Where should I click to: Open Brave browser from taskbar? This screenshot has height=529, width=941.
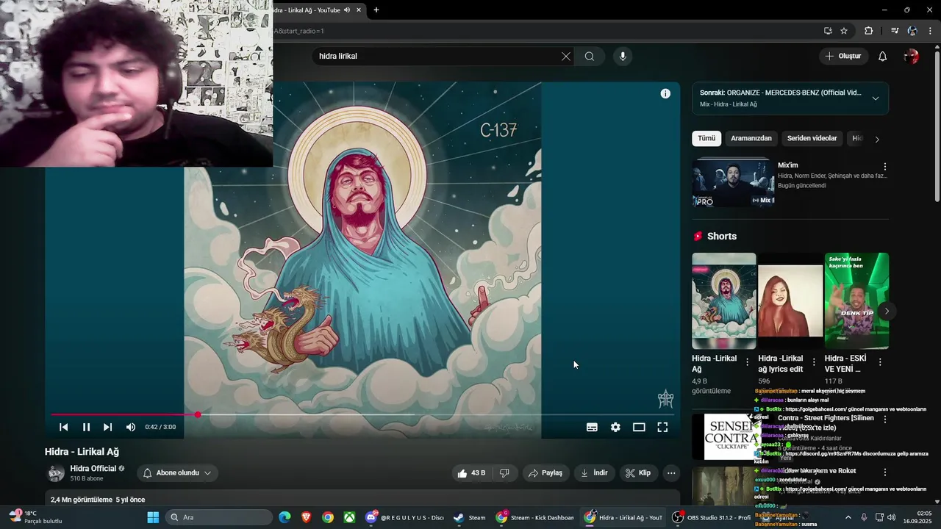[307, 517]
